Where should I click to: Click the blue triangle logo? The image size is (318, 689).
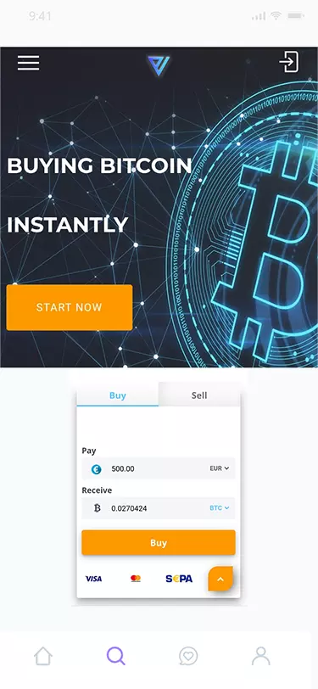(159, 66)
